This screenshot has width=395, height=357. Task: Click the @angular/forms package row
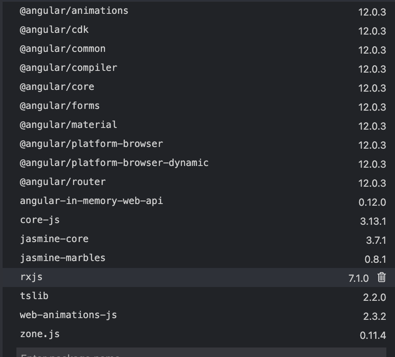pyautogui.click(x=59, y=105)
